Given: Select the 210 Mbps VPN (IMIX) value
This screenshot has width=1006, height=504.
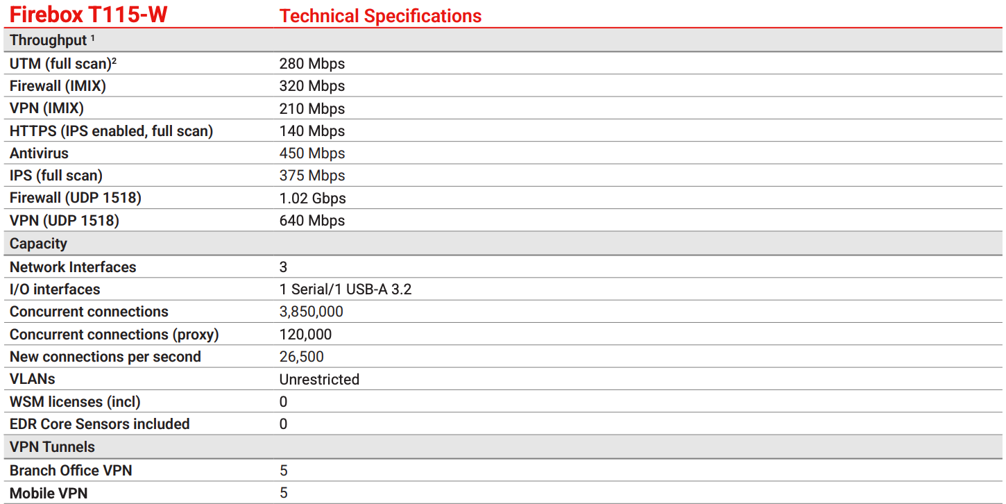Looking at the screenshot, I should (x=312, y=109).
